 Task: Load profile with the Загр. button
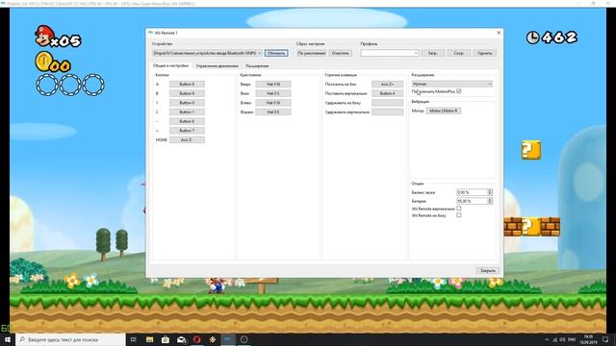point(432,53)
